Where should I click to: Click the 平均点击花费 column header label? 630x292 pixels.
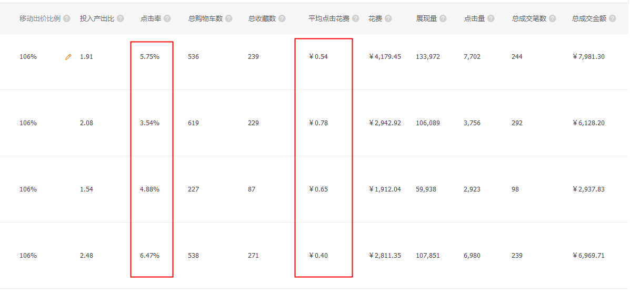329,18
